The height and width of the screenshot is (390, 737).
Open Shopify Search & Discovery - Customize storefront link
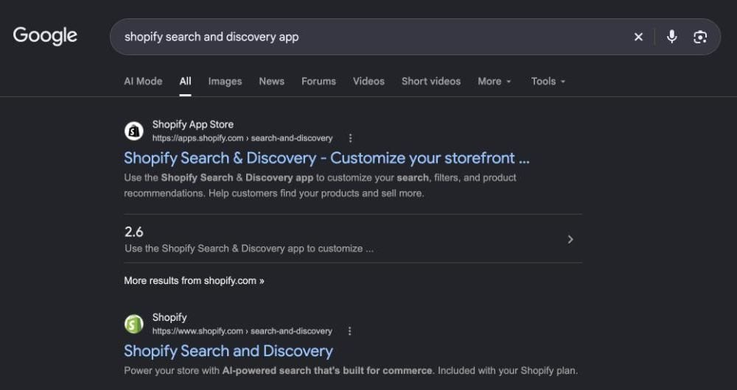pyautogui.click(x=326, y=158)
